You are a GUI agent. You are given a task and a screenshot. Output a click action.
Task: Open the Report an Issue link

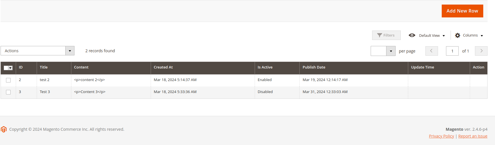tap(473, 136)
